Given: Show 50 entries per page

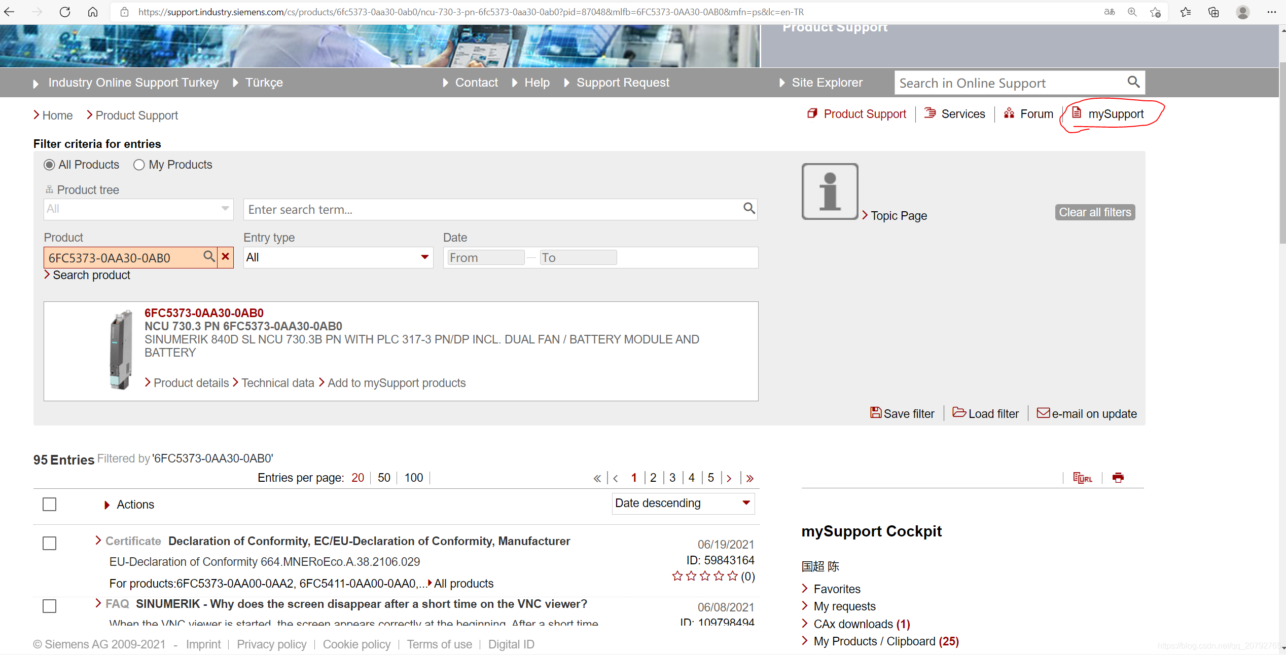Looking at the screenshot, I should point(384,478).
